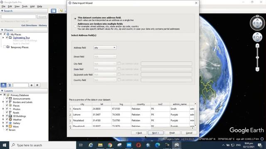Expand the More layer
This screenshot has width=266, height=149.
[3, 126]
